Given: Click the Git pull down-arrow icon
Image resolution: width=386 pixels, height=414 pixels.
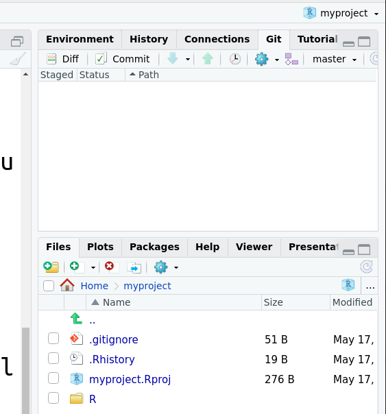Looking at the screenshot, I should (x=173, y=59).
